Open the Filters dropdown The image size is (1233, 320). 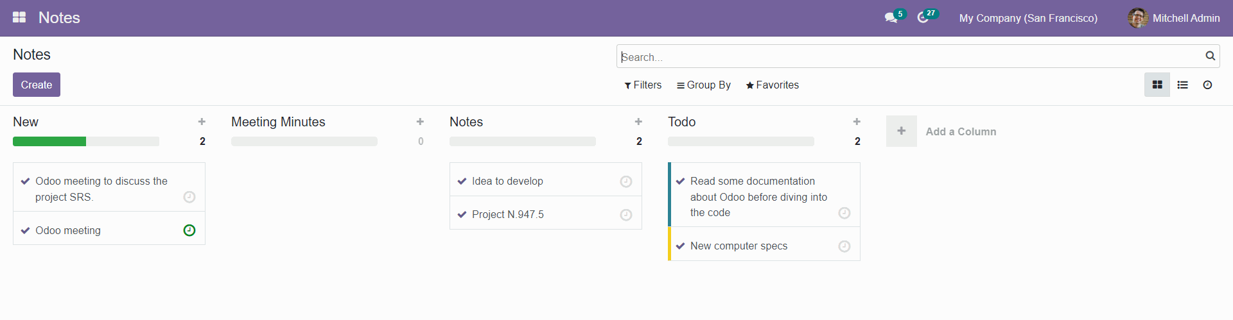tap(643, 85)
